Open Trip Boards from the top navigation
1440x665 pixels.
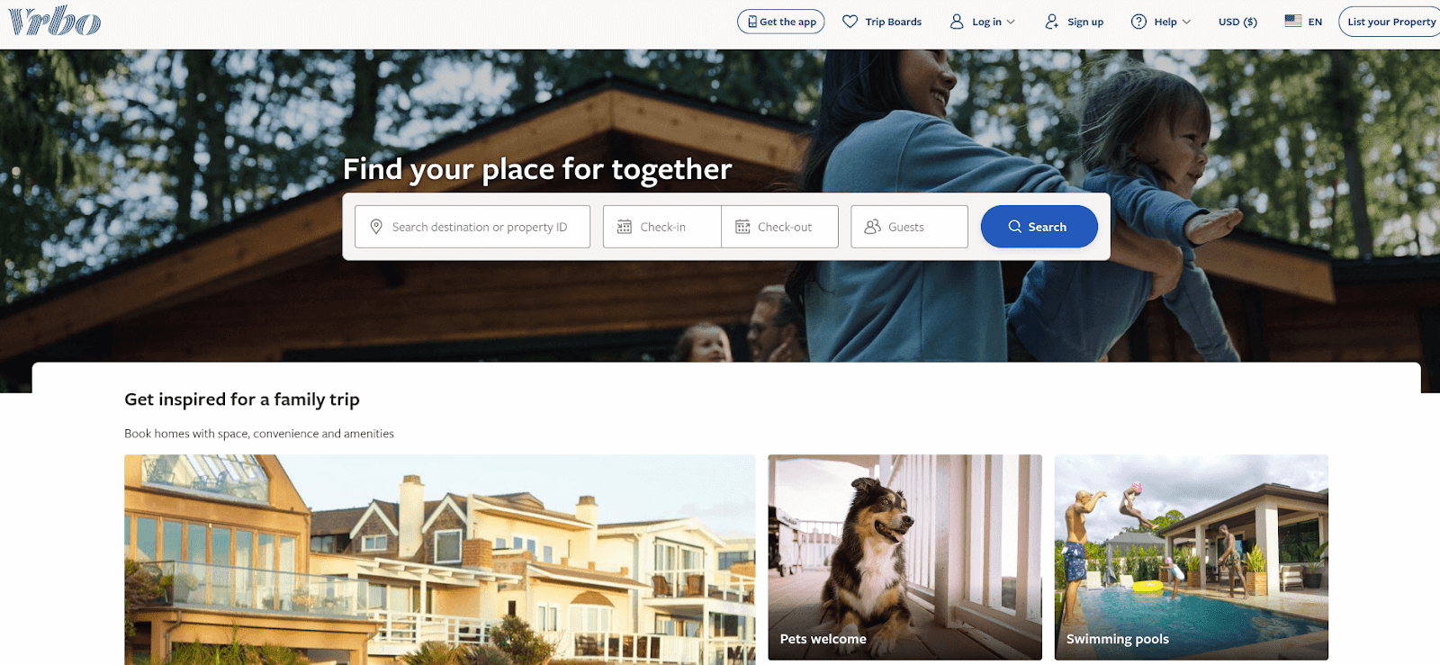point(882,22)
